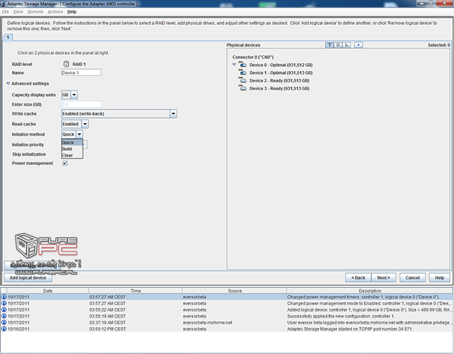Select 'Adaptec Storage Manager started' event description
Viewport: 454px width, 354px height.
pos(350,328)
